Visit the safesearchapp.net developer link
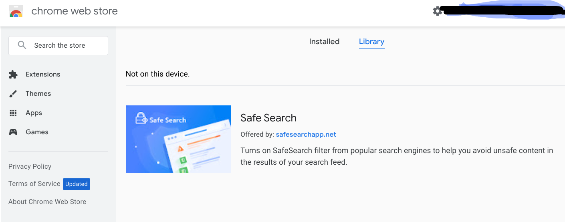Viewport: 565px width, 222px height. pyautogui.click(x=306, y=135)
